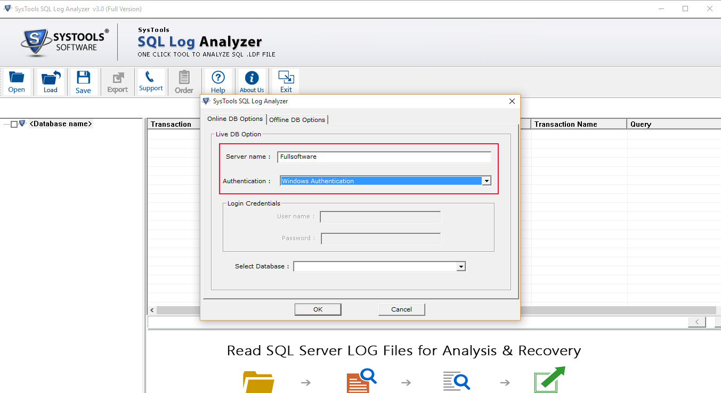The height and width of the screenshot is (393, 721).
Task: Close the SysTools SQL Log Analyzer dialog
Action: [x=512, y=101]
